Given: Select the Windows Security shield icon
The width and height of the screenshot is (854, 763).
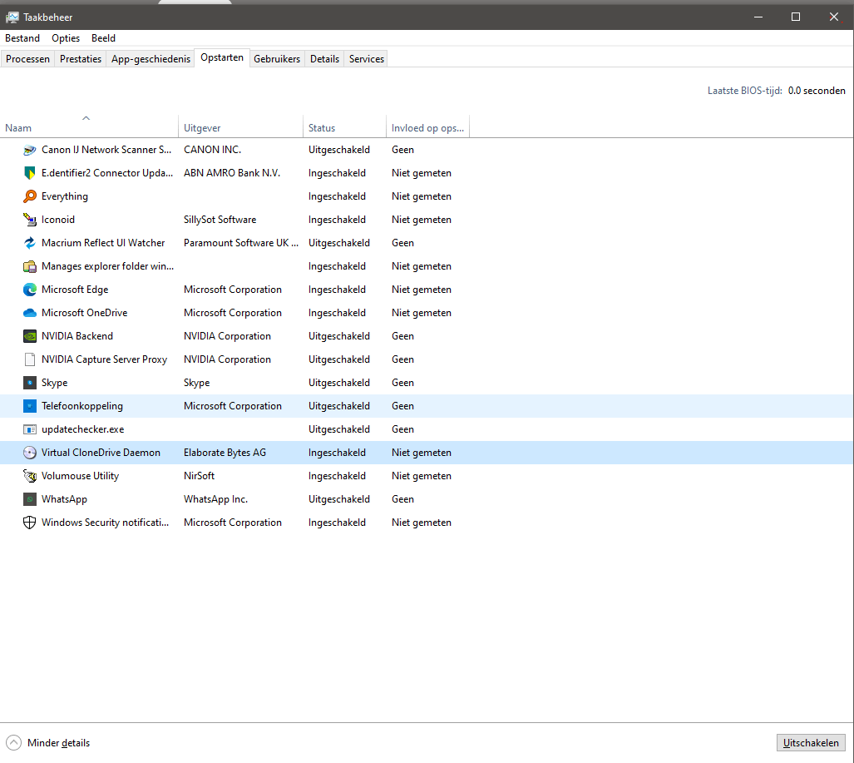Looking at the screenshot, I should click(x=30, y=523).
